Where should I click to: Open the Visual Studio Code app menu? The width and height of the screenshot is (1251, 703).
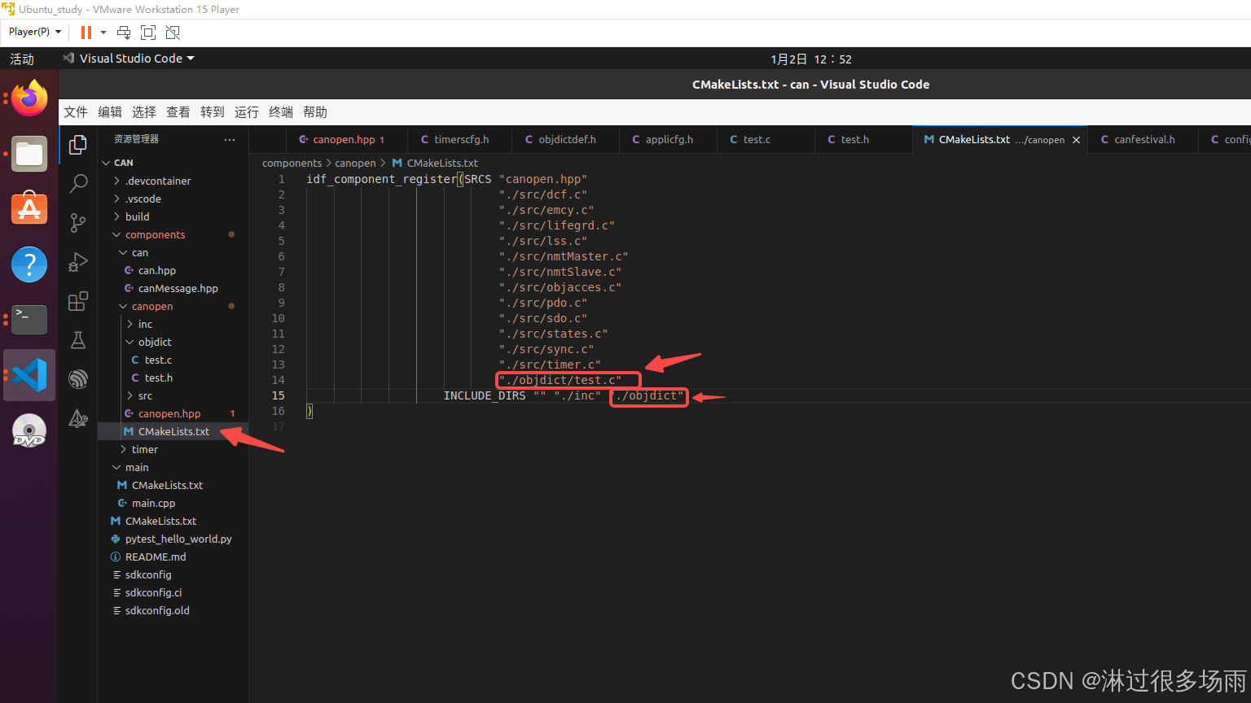[129, 59]
